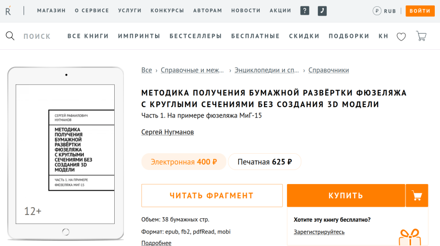Go to БЕСТСЕЛЛЕРЫ section
The width and height of the screenshot is (440, 246).
(x=195, y=36)
